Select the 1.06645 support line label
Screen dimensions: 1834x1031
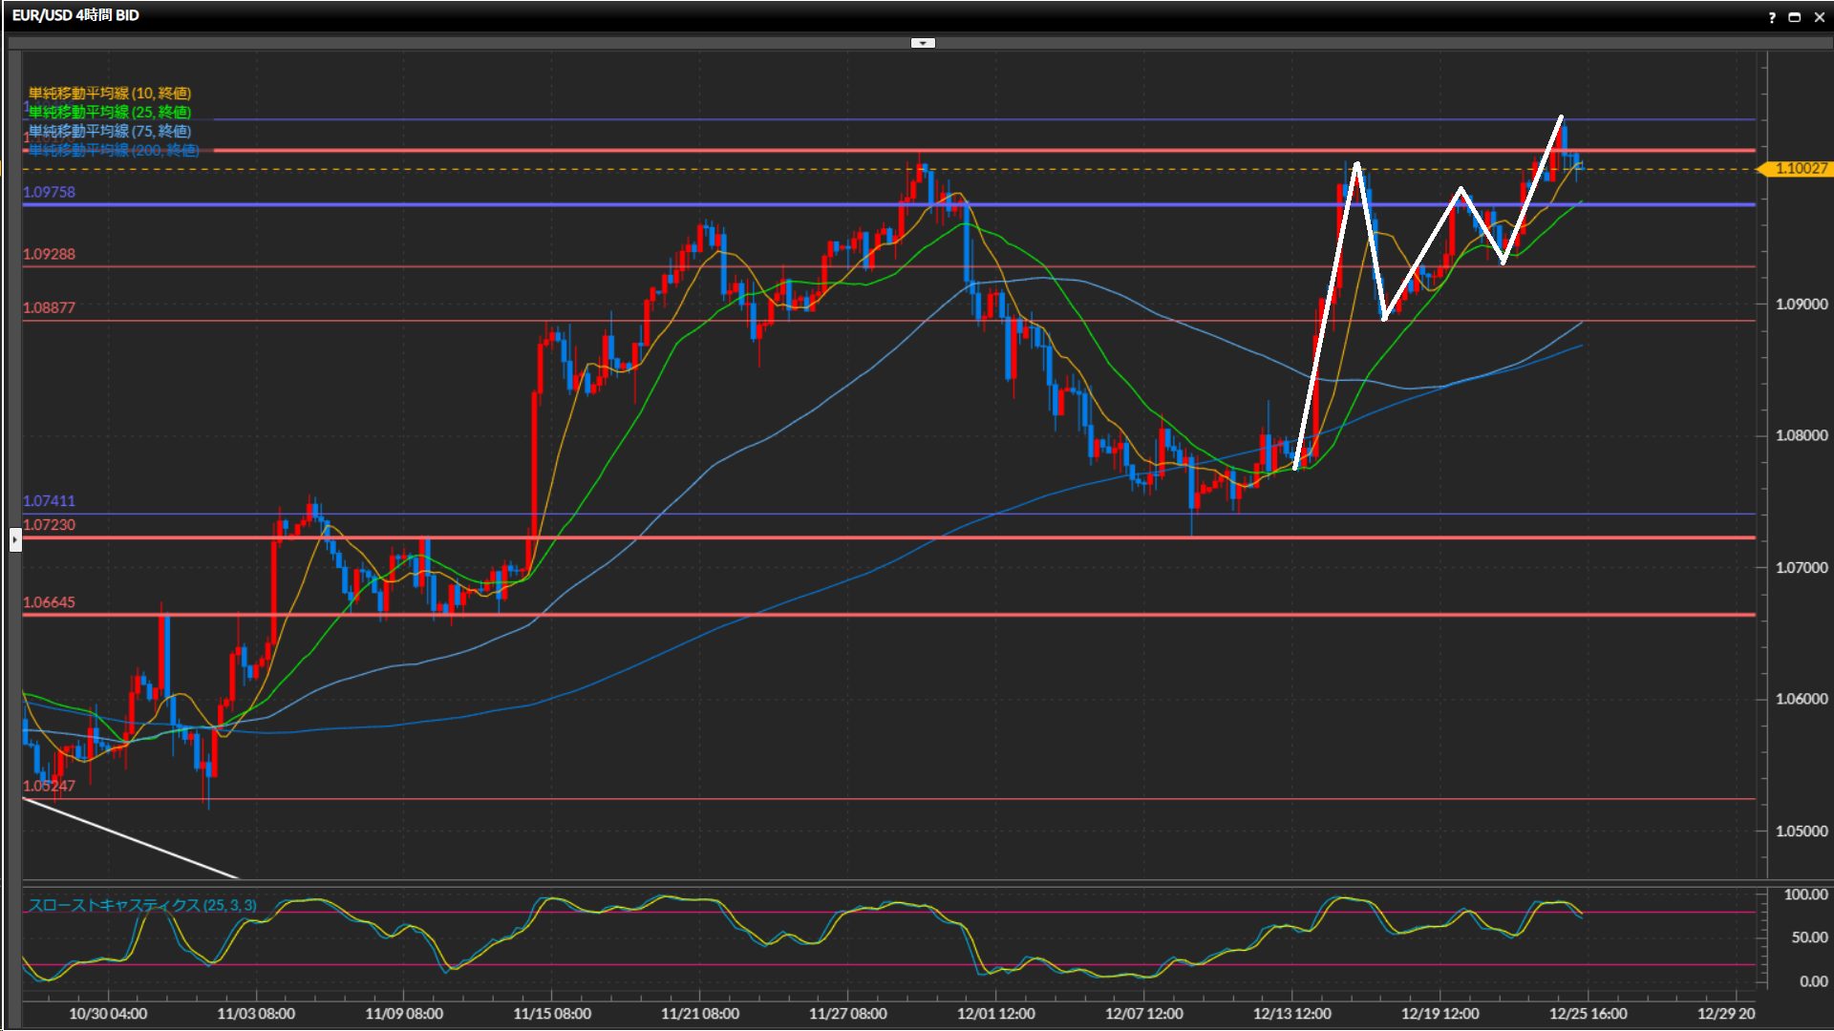coord(49,602)
